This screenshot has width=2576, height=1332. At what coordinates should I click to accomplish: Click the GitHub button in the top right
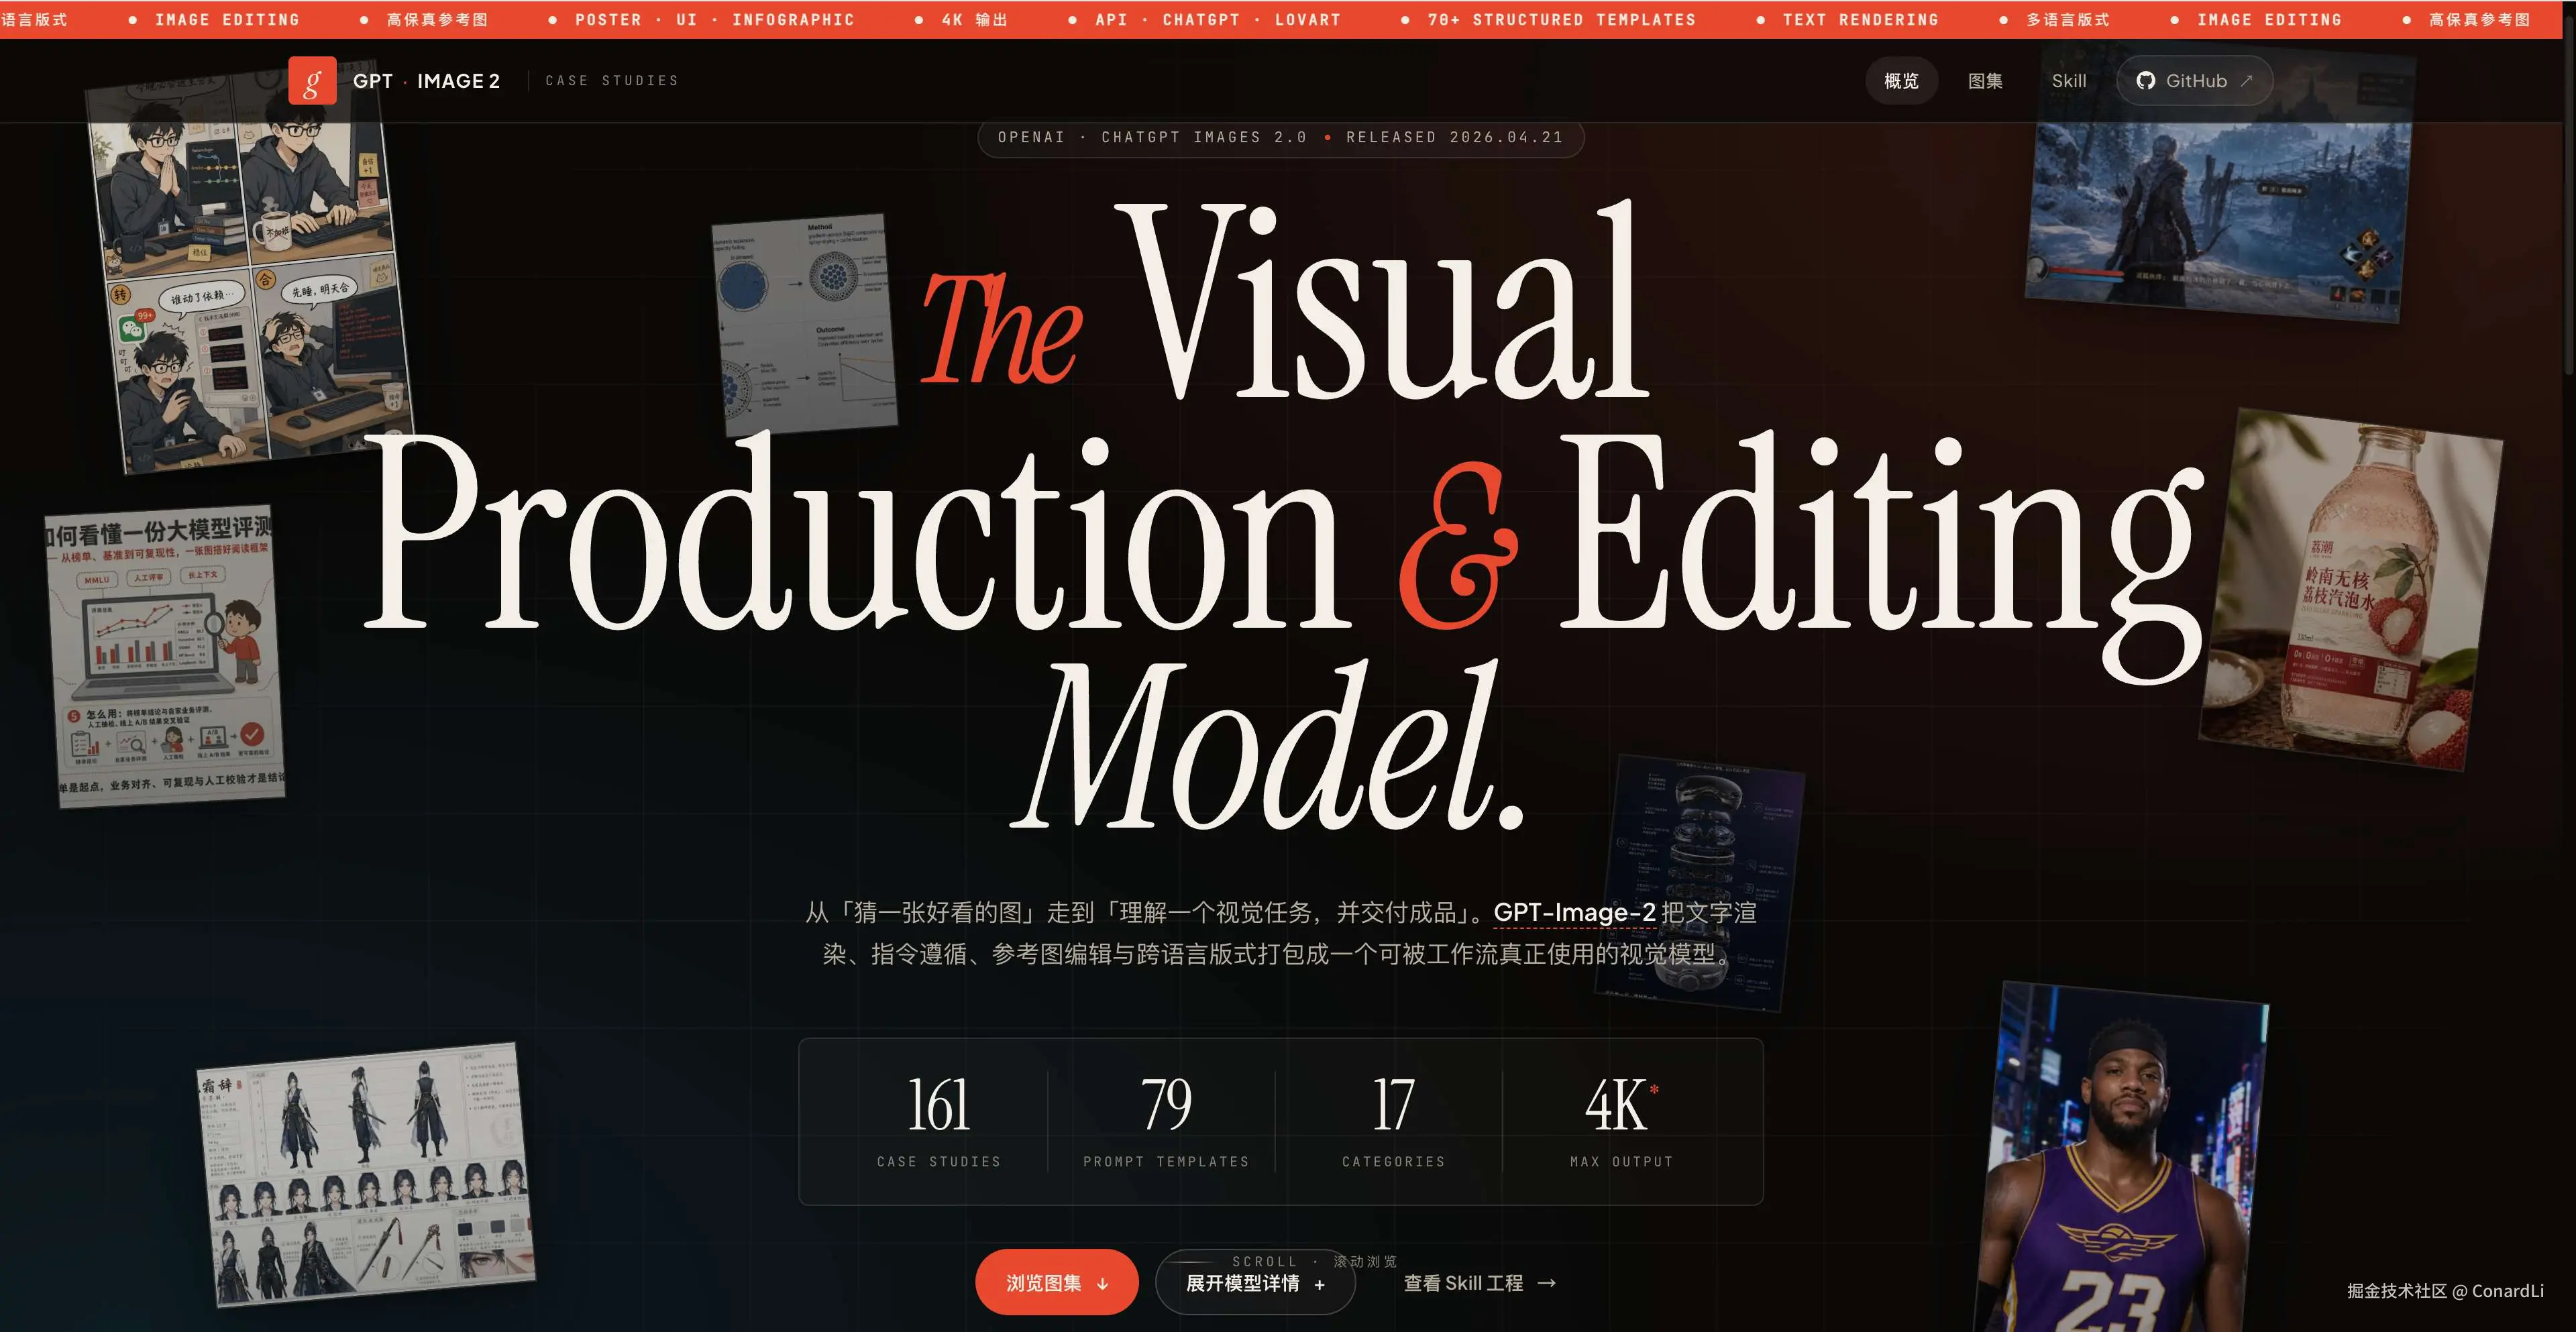click(x=2194, y=81)
